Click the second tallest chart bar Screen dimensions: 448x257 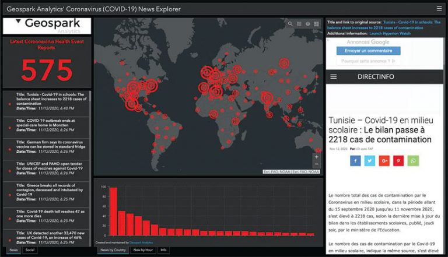122,223
